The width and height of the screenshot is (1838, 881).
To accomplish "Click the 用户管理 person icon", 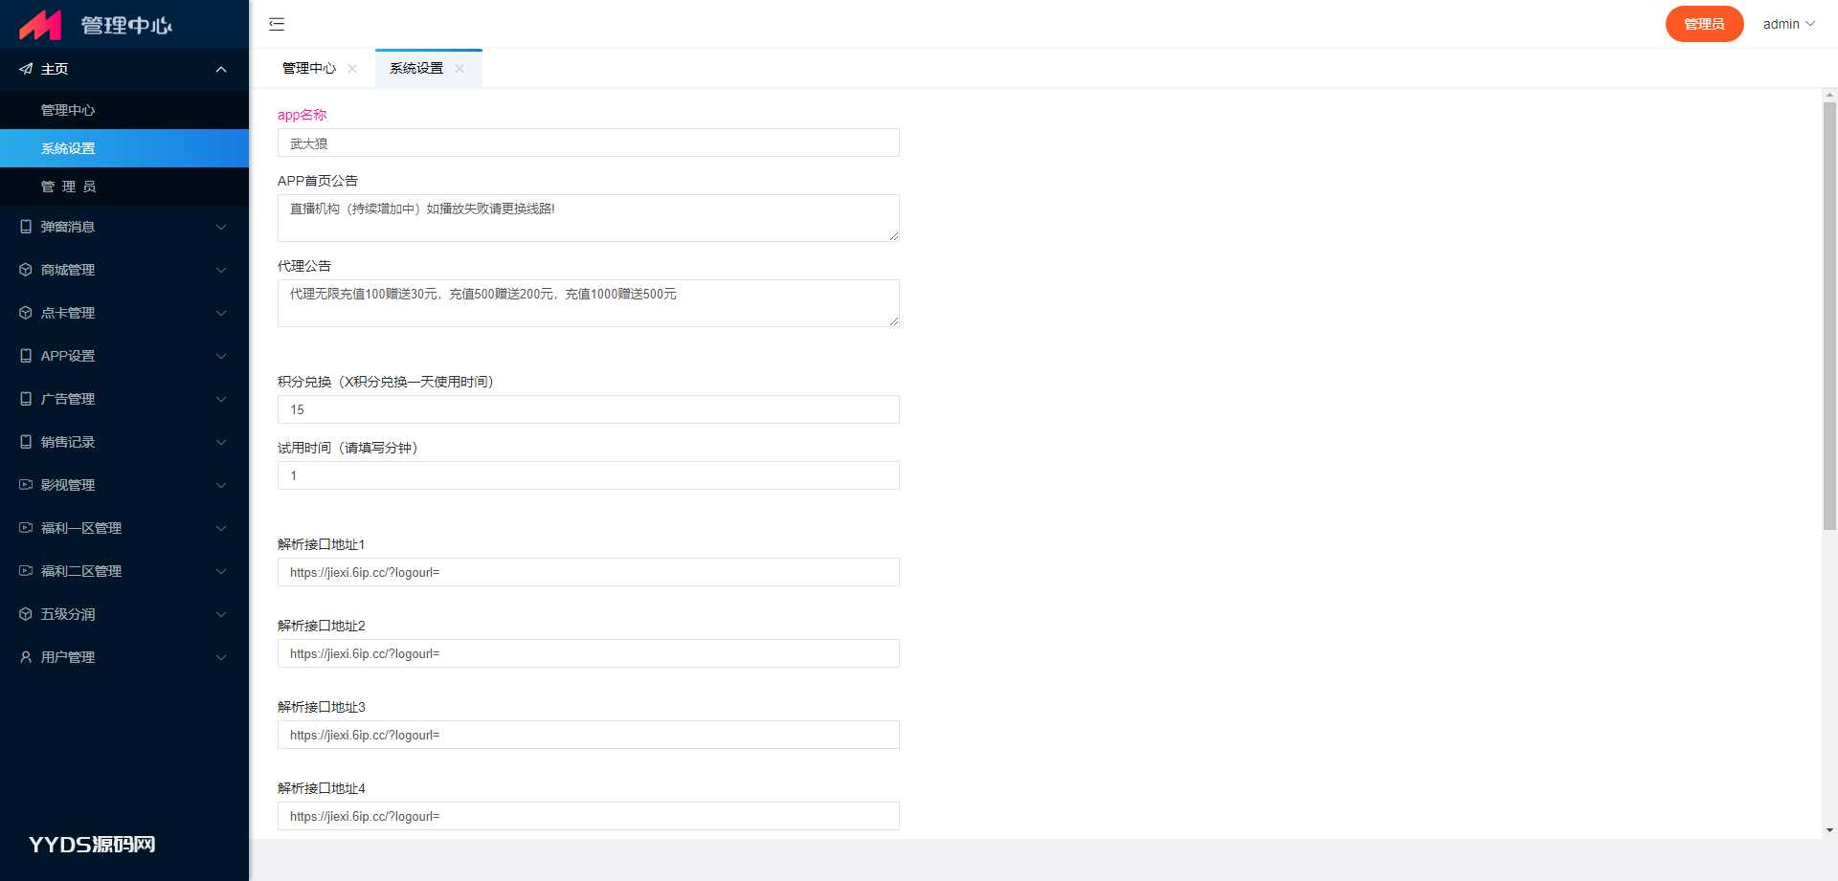I will (x=26, y=657).
